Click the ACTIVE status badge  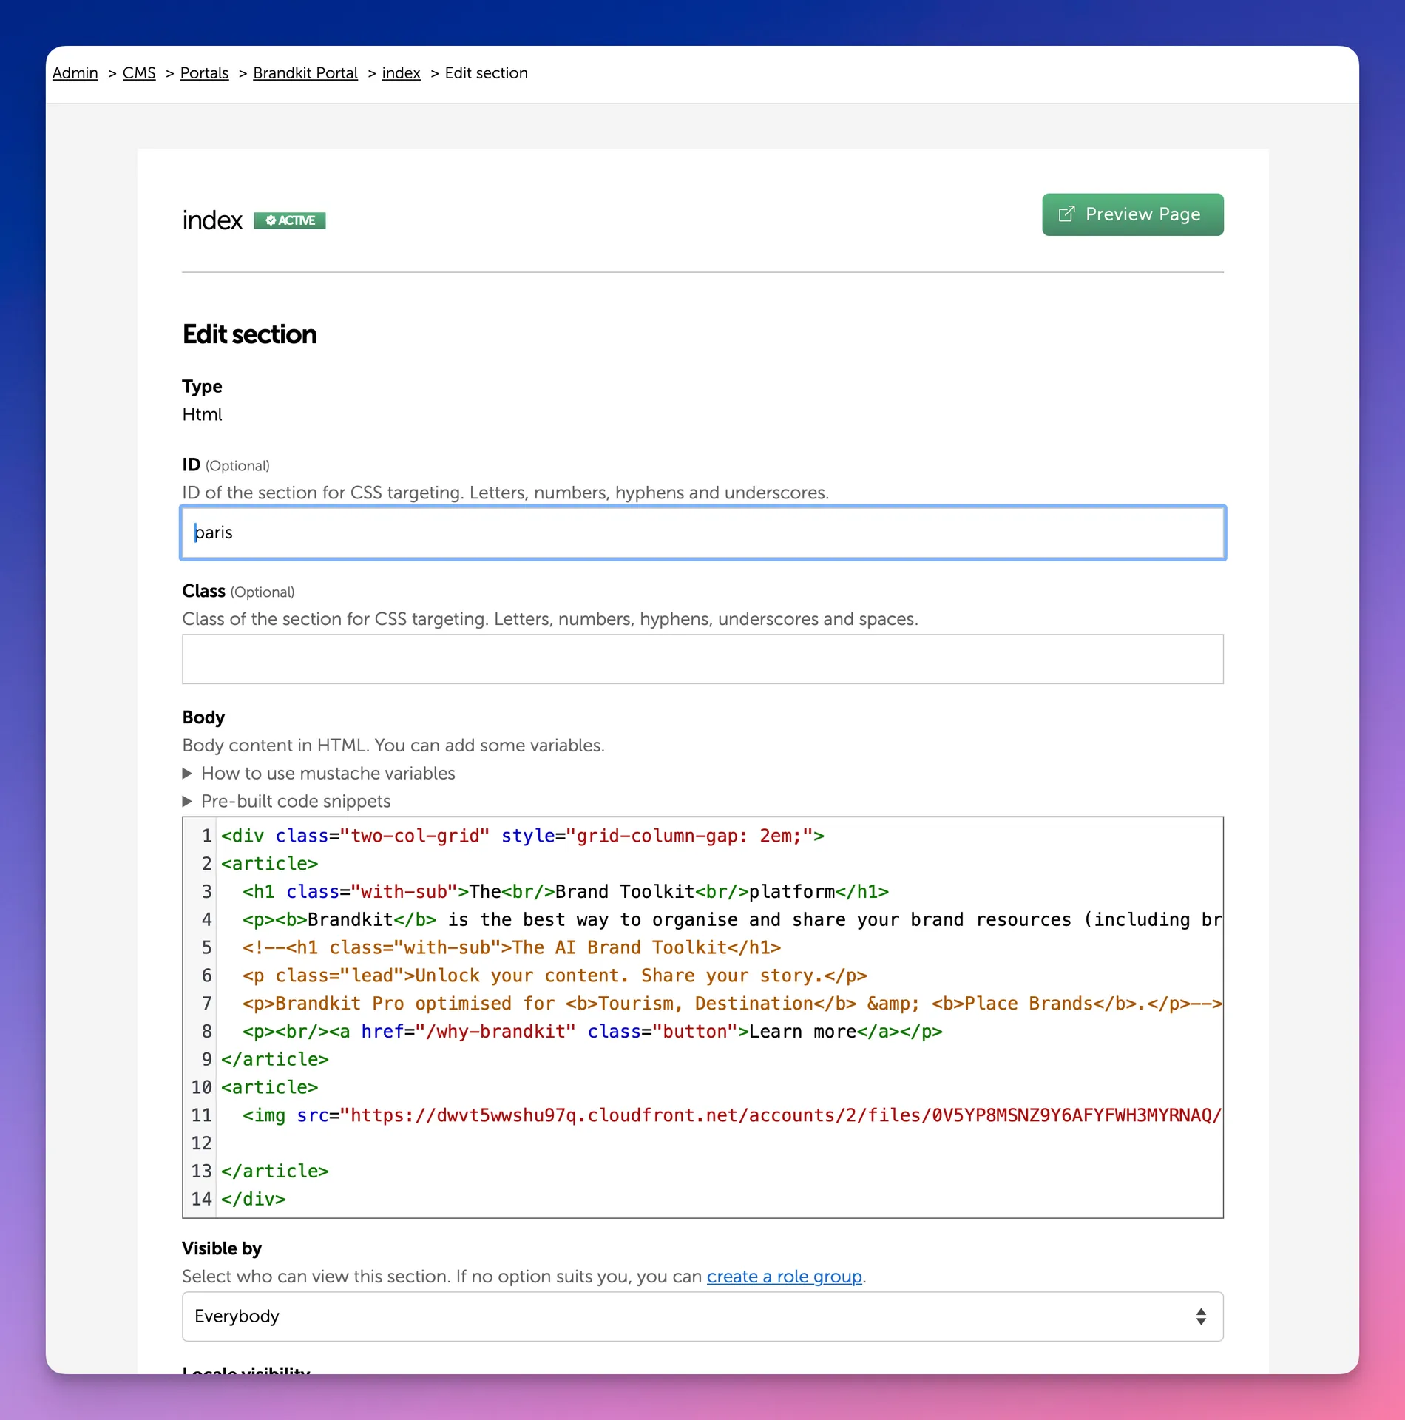pos(290,220)
